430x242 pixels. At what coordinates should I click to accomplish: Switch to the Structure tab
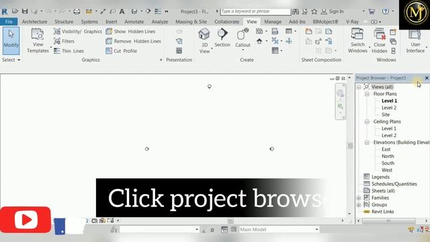point(64,22)
